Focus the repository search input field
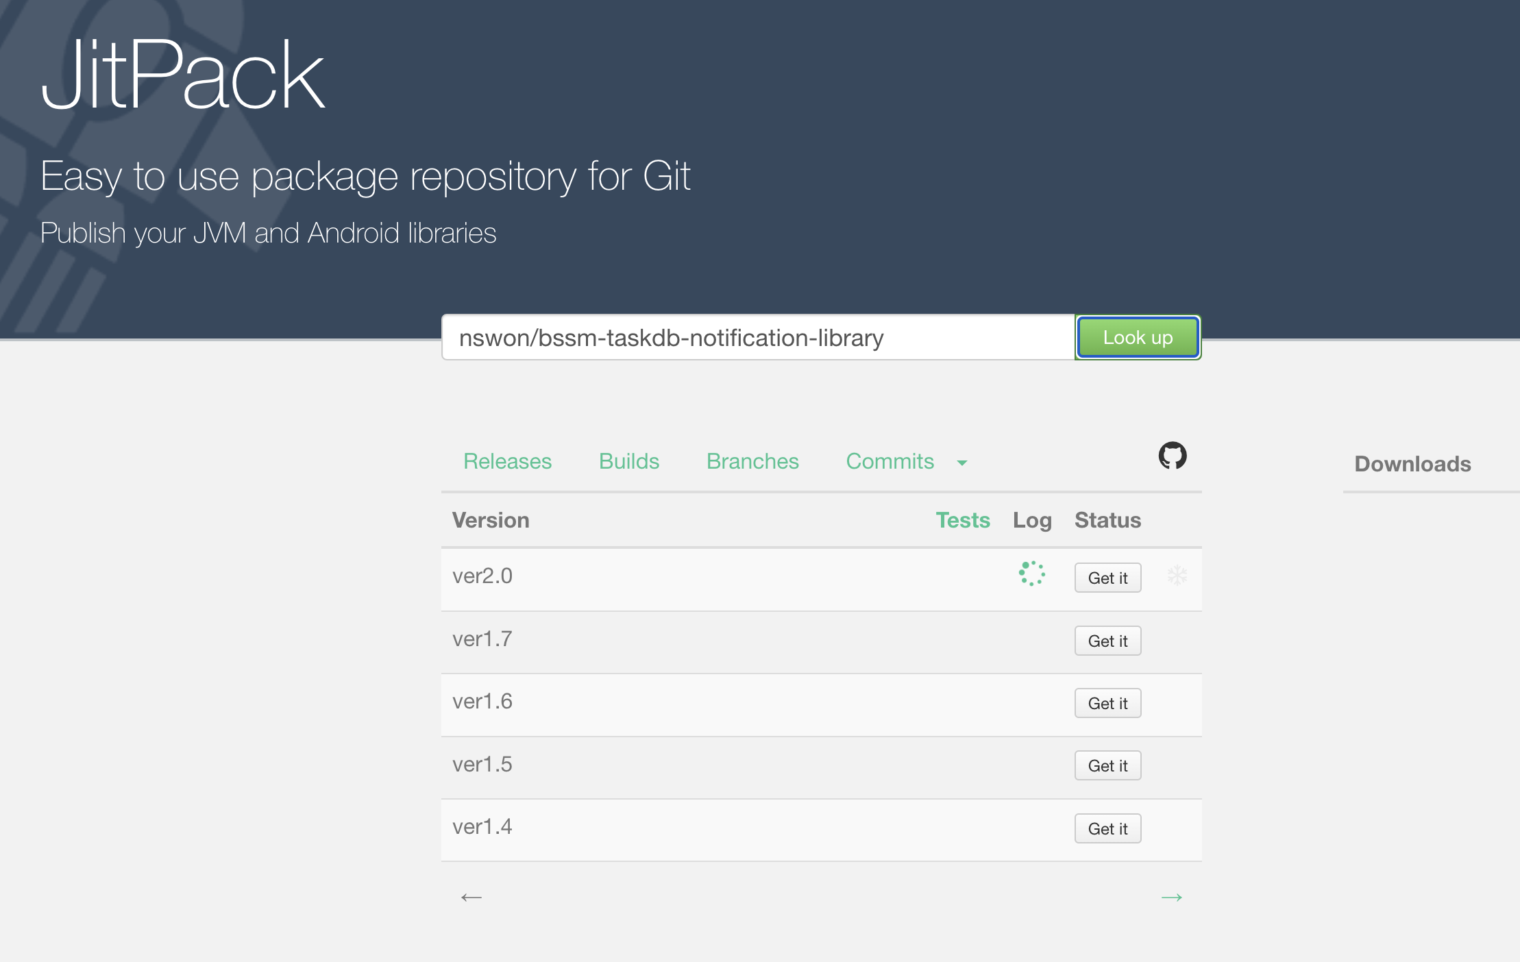The width and height of the screenshot is (1520, 962). pyautogui.click(x=758, y=337)
